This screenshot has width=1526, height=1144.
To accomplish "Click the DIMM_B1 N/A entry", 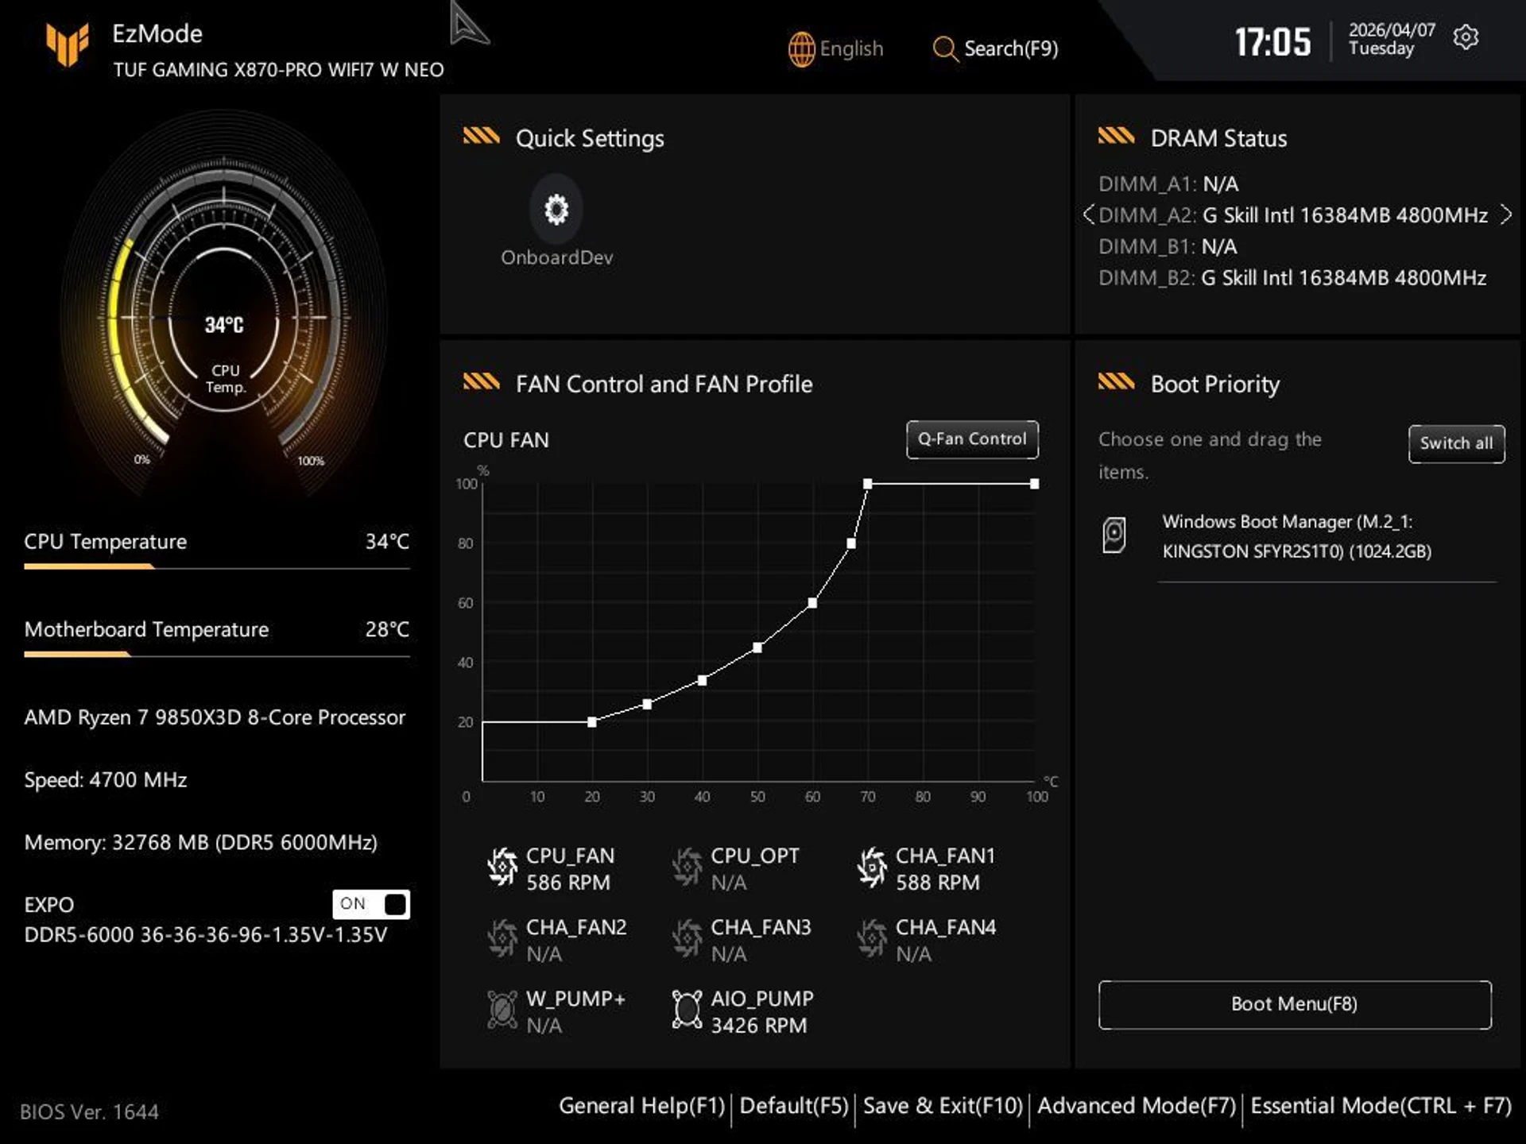I will pos(1168,247).
